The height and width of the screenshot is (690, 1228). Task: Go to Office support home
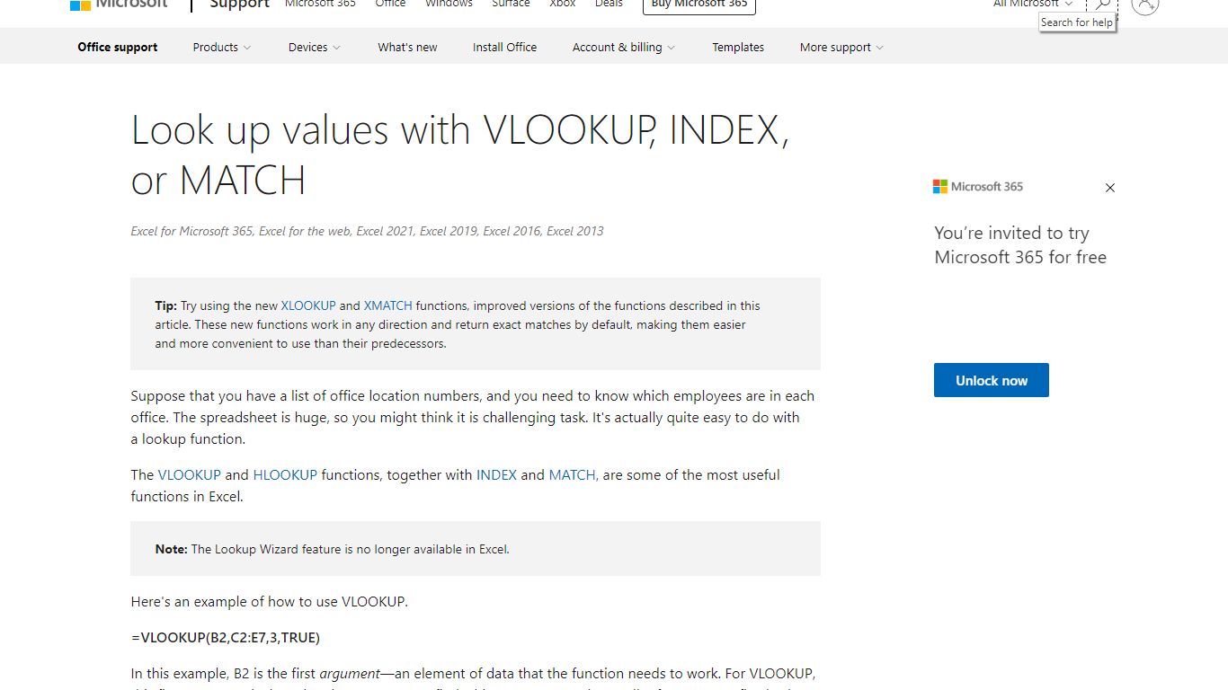(x=118, y=47)
